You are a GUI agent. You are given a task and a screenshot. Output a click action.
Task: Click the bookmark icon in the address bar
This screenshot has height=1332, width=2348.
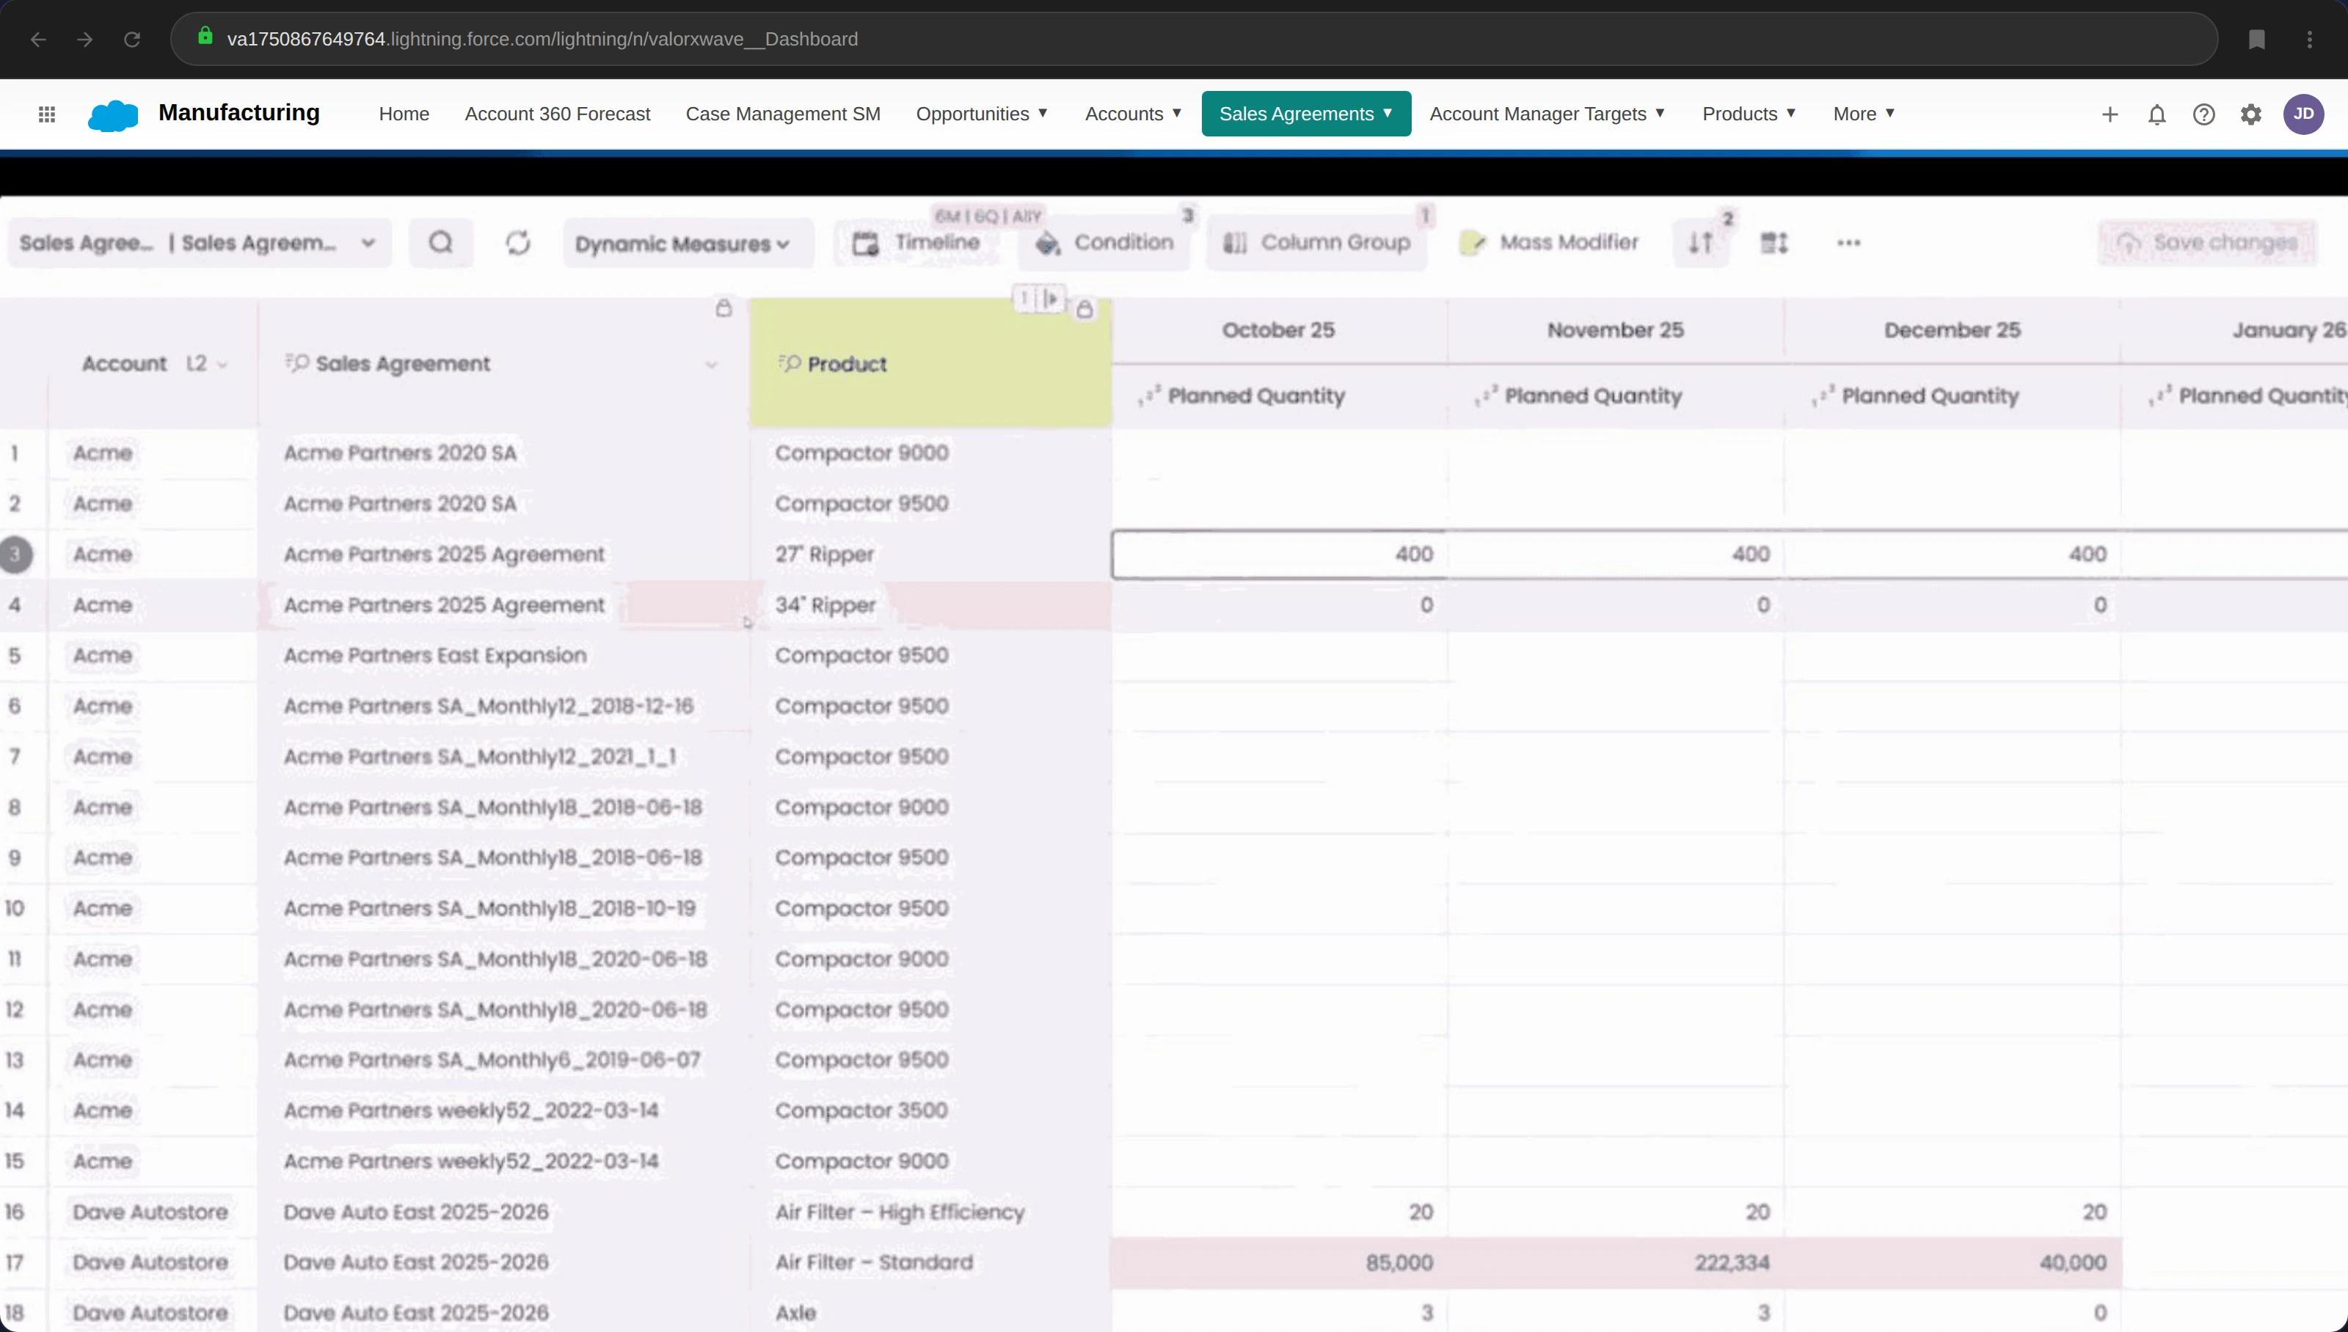pos(2256,40)
